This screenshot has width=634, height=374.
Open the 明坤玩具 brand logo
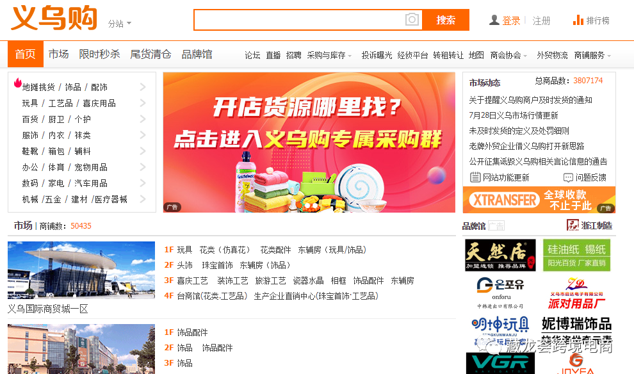click(500, 330)
